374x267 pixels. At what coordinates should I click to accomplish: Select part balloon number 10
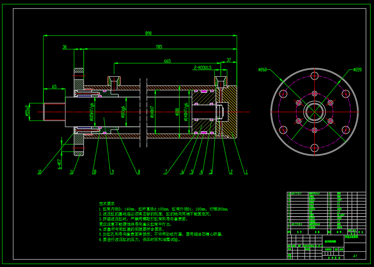[95, 172]
